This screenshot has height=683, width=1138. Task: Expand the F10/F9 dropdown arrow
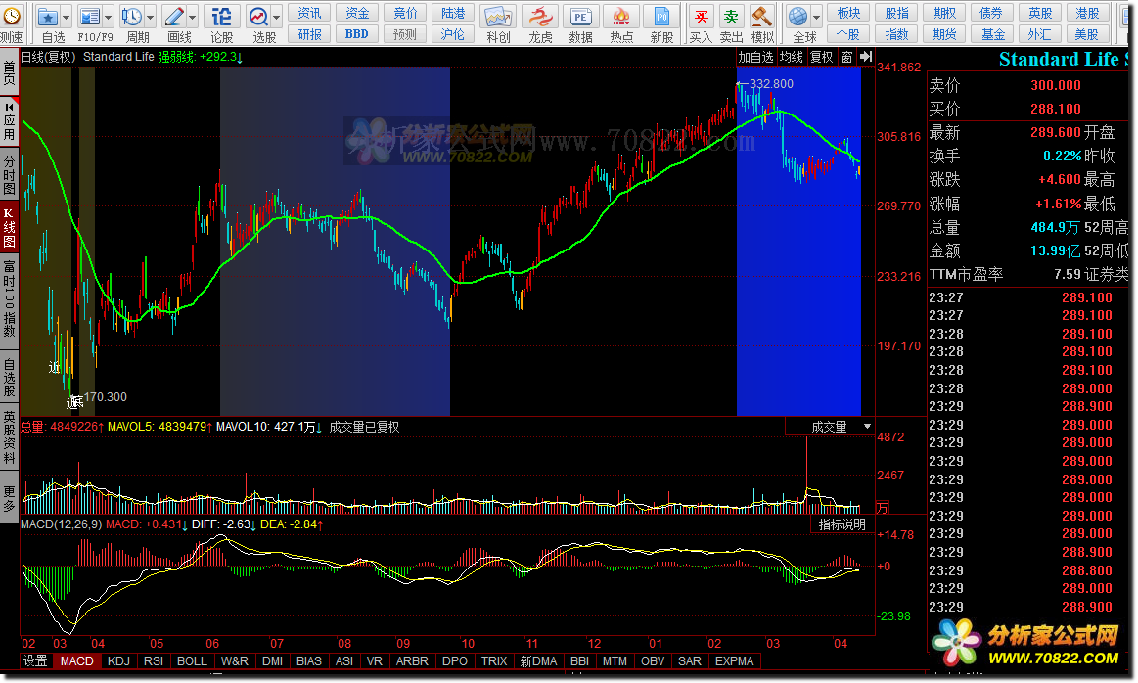109,16
